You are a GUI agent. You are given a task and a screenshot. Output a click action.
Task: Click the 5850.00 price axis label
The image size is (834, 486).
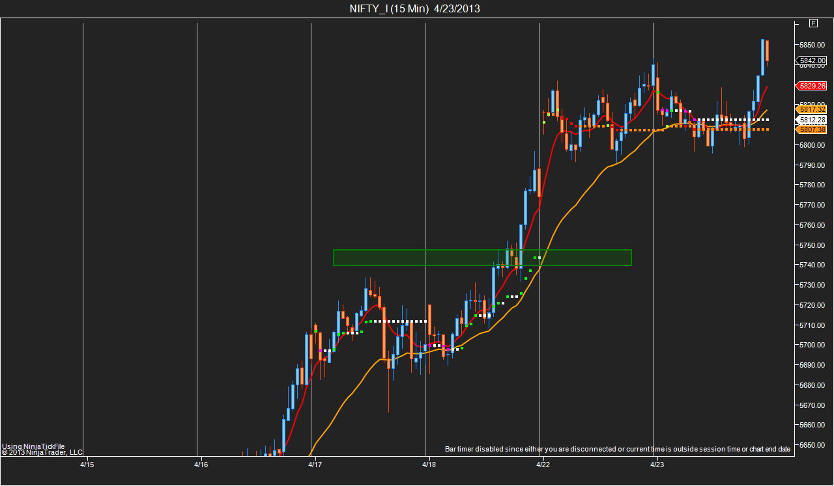click(812, 45)
